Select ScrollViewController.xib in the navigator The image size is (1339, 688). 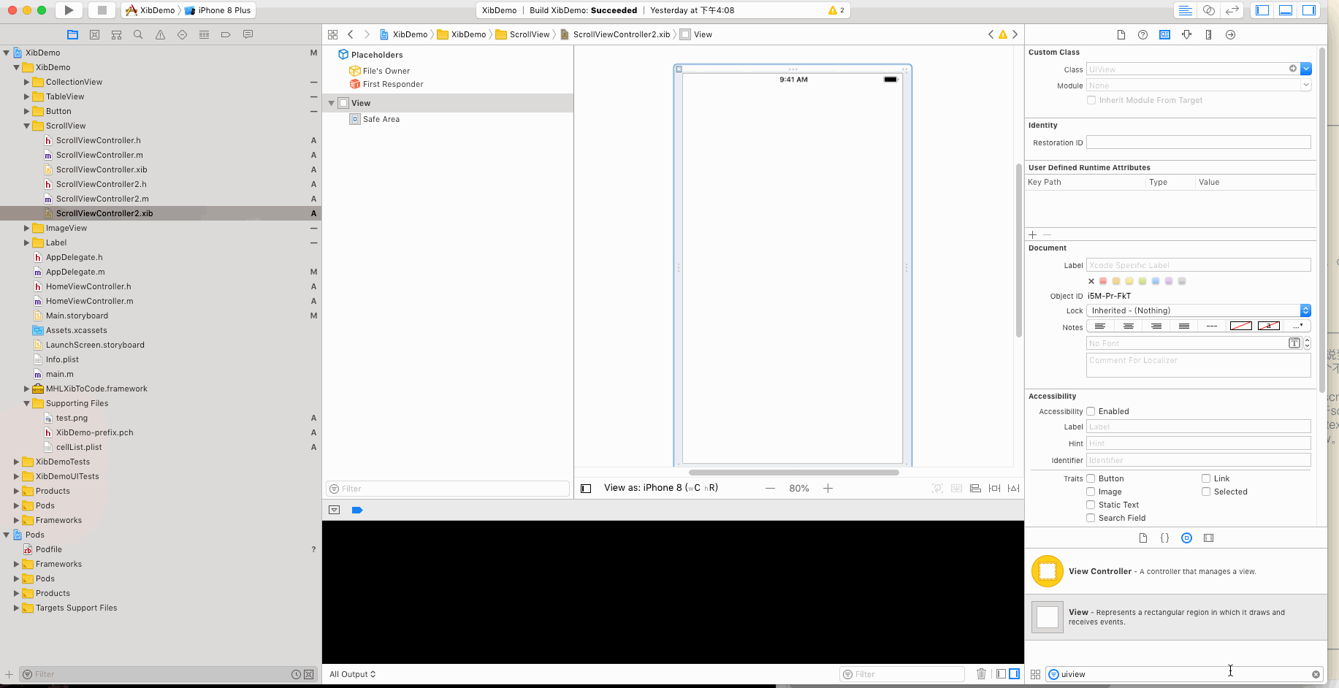point(102,169)
